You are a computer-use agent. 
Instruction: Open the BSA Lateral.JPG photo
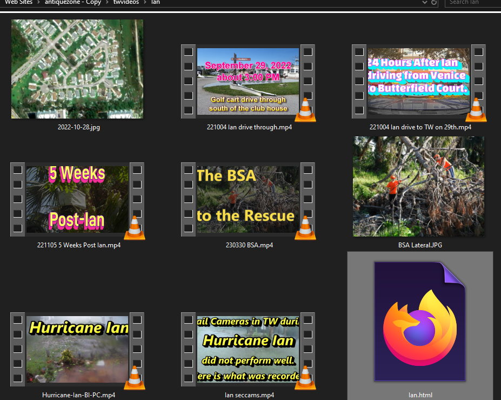pyautogui.click(x=419, y=186)
